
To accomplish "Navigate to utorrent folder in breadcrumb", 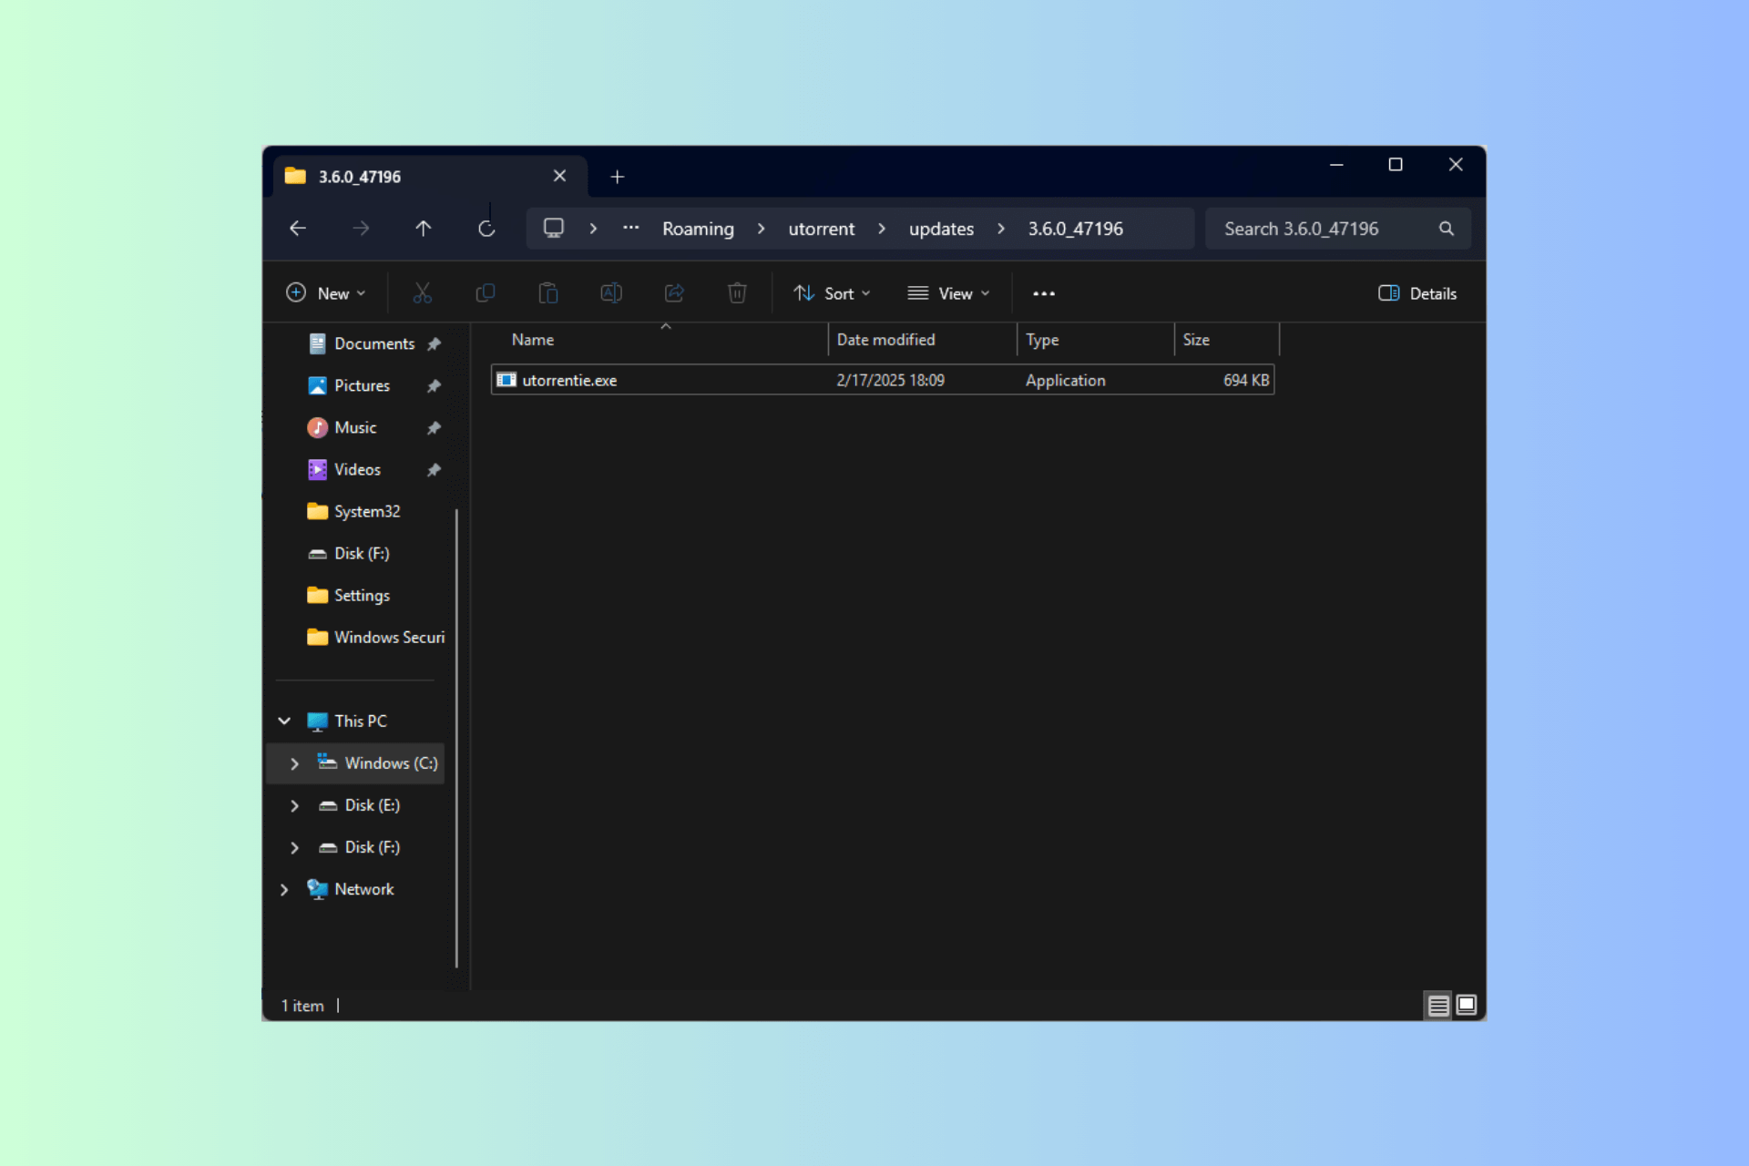I will [822, 229].
